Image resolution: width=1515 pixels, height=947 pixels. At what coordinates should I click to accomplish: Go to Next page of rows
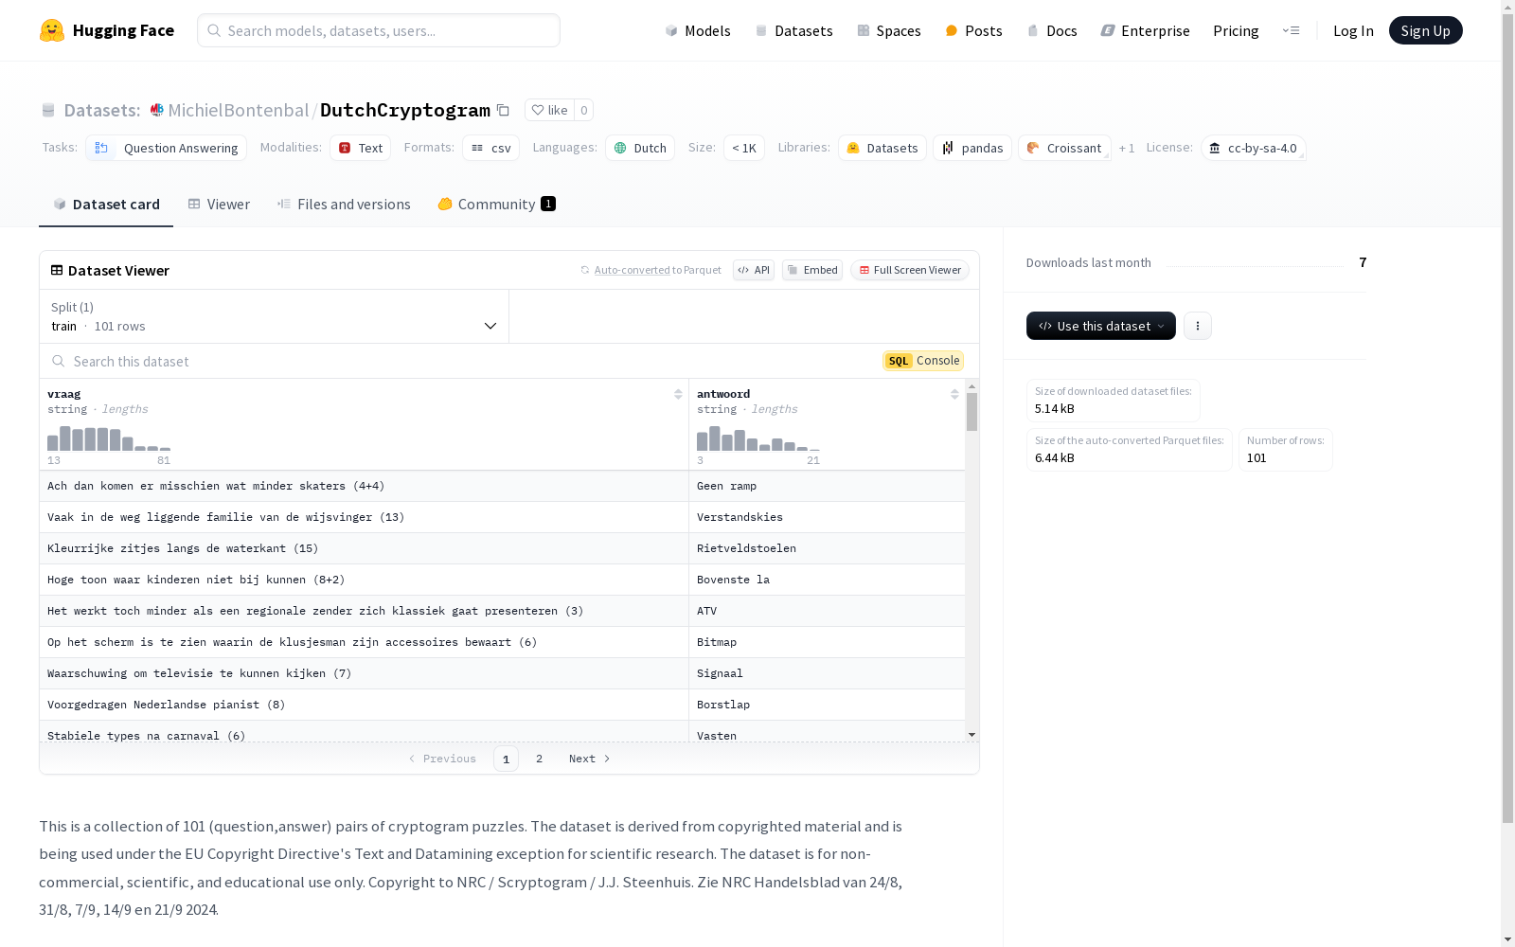[589, 759]
